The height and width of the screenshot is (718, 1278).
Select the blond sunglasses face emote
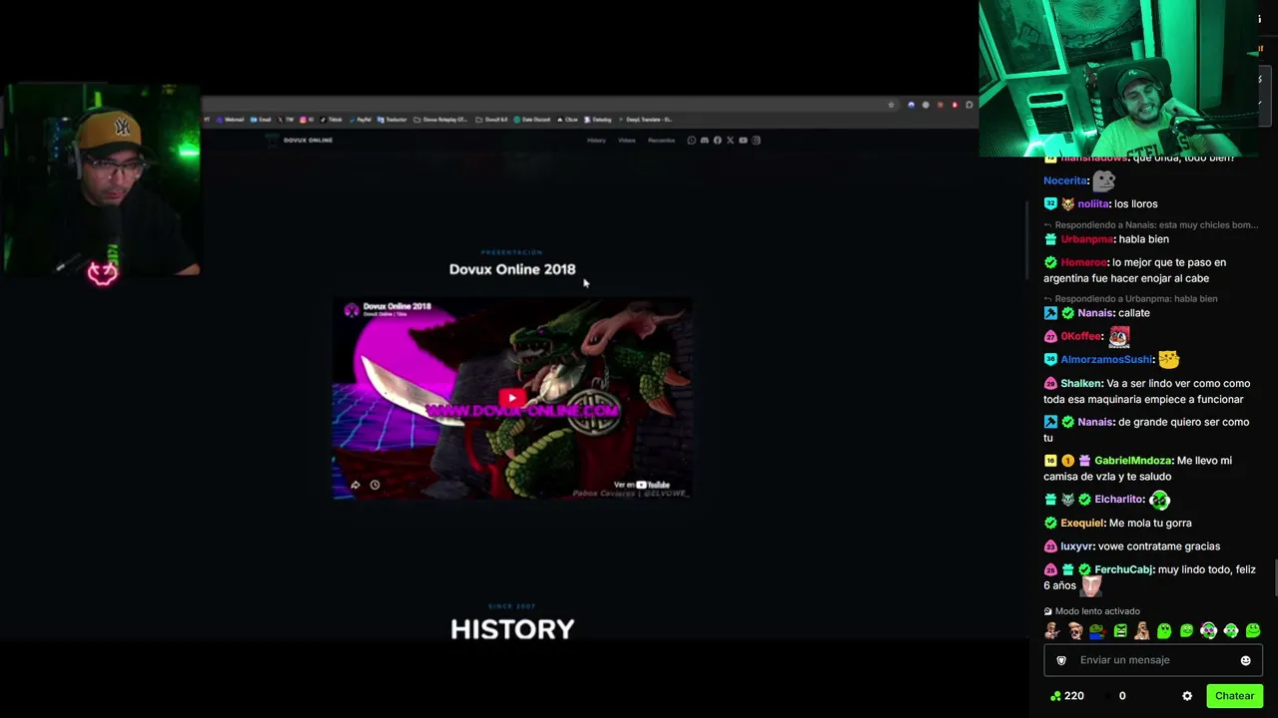coord(1074,630)
